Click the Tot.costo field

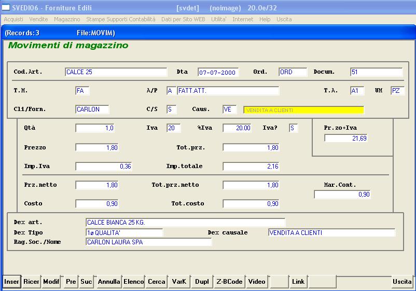[251, 204]
